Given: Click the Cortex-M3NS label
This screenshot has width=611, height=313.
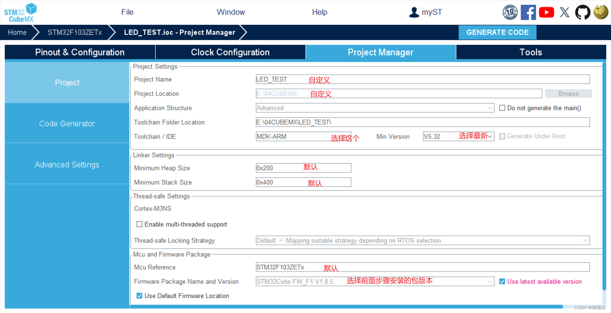Looking at the screenshot, I should point(153,208).
